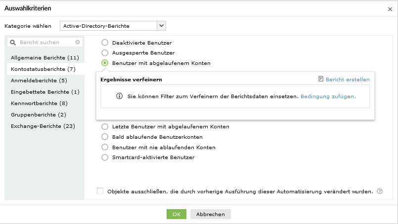Select Benutzer mit abgelaufenem Konten option
Image resolution: width=398 pixels, height=224 pixels.
105,63
